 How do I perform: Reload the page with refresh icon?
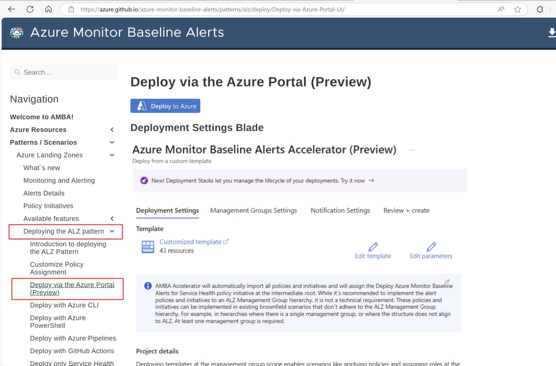tap(30, 9)
